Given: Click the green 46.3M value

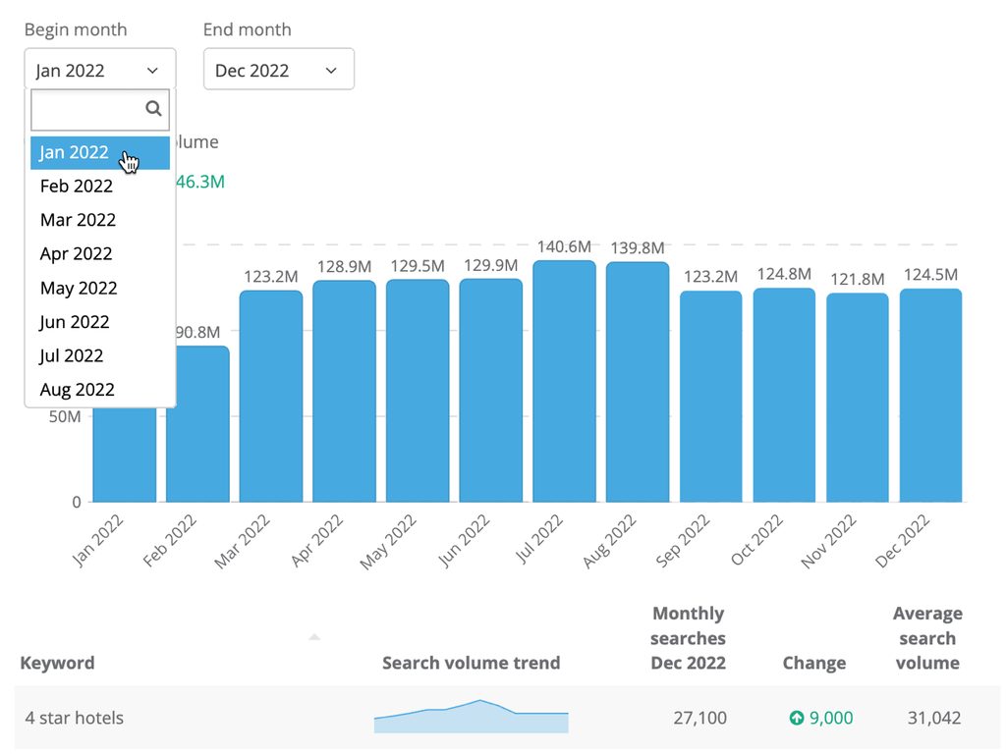Looking at the screenshot, I should click(200, 182).
